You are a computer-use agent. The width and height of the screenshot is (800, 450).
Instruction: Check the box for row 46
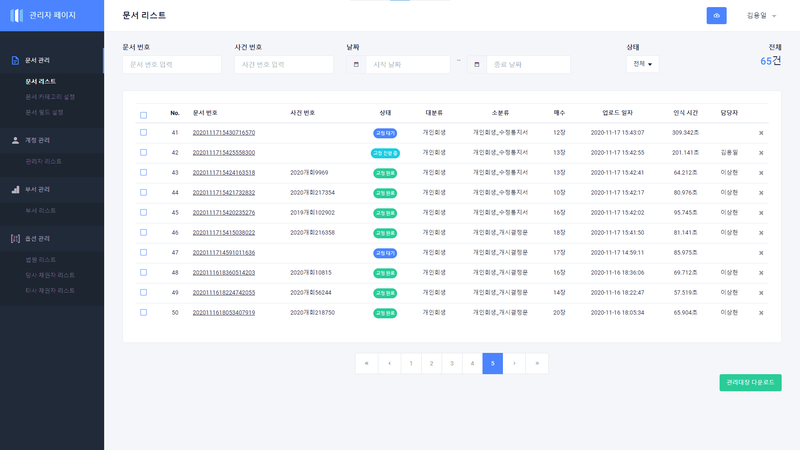144,232
